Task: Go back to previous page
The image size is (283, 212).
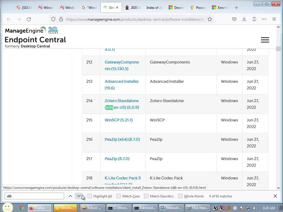Action: (9, 19)
